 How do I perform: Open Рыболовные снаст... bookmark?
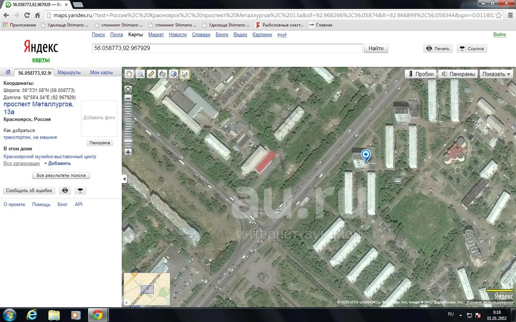(280, 25)
